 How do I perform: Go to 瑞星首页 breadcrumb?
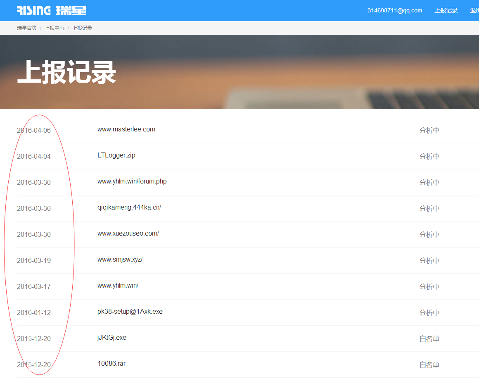(26, 28)
